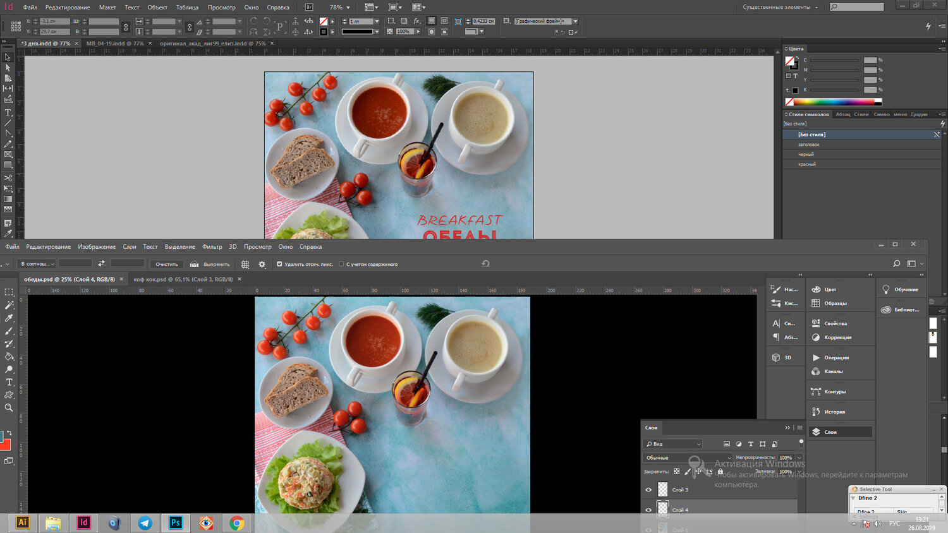948x533 pixels.
Task: Click pixel layer filter icon in Layers
Action: pyautogui.click(x=727, y=444)
